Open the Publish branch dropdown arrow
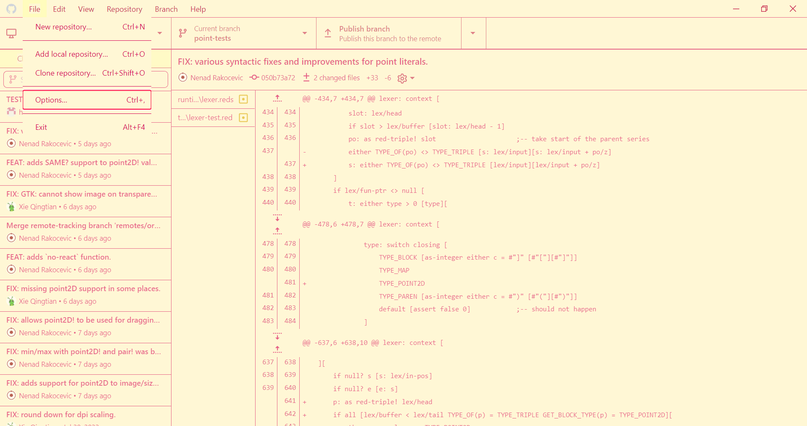Viewport: 807px width, 426px height. [473, 33]
